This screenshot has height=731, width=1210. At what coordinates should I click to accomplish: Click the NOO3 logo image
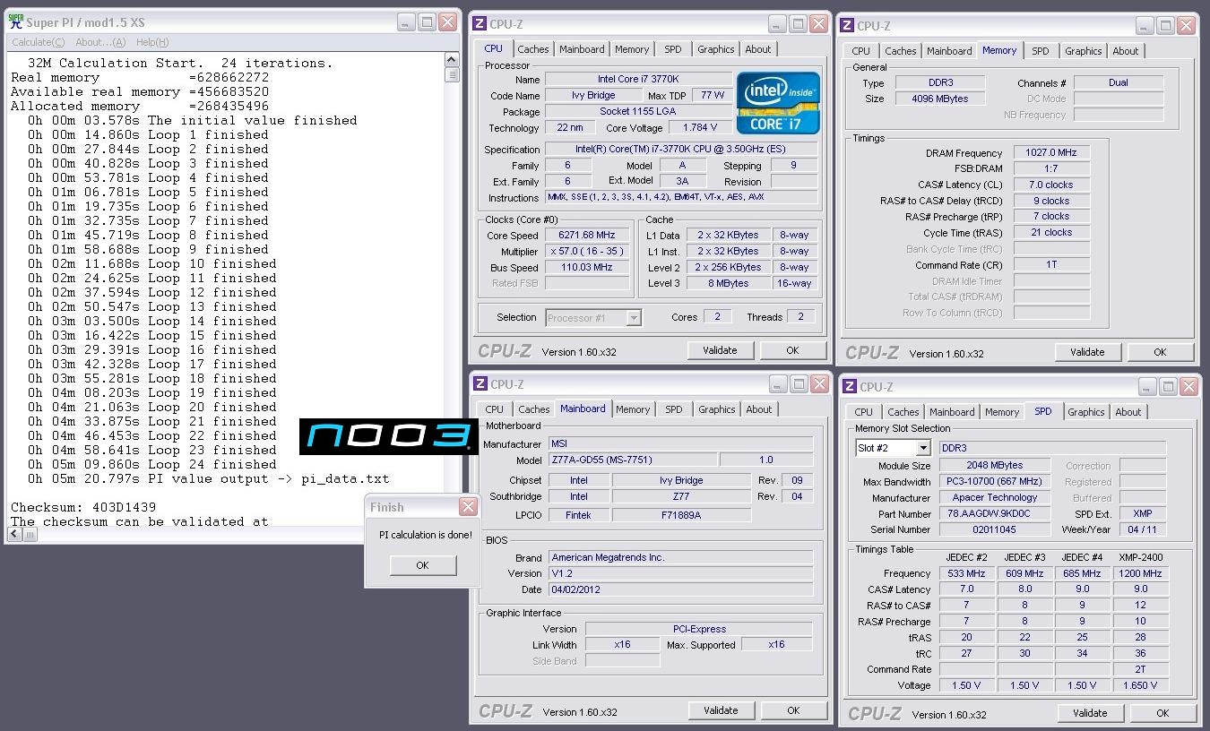pyautogui.click(x=387, y=436)
